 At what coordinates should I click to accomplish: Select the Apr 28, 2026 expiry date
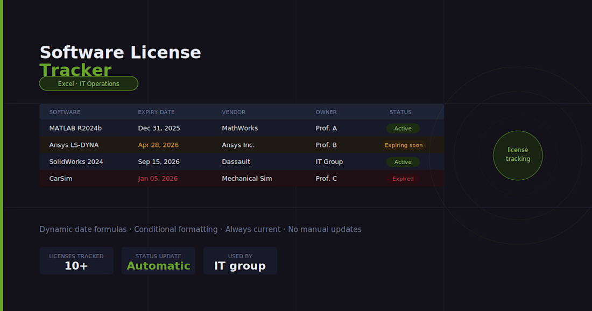158,145
